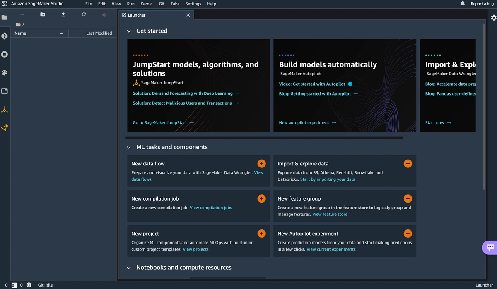Click Start by importing your data link
Viewport: 497px width, 289px height.
point(328,179)
